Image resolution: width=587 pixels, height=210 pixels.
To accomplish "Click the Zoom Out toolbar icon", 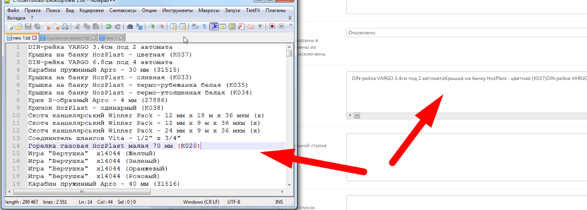I will [161, 26].
